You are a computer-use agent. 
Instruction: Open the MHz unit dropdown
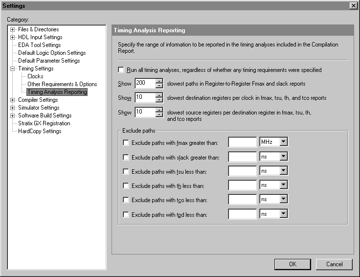[283, 142]
